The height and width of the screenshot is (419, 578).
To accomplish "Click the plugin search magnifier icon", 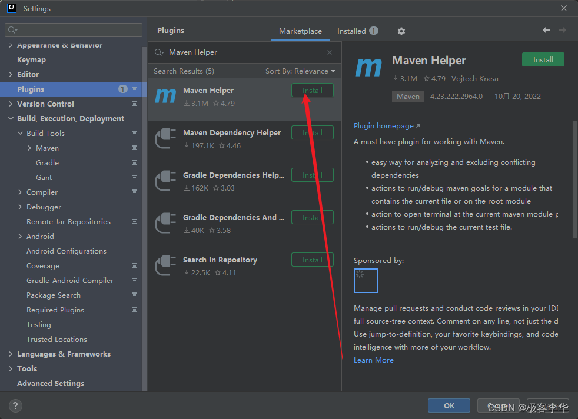I will pyautogui.click(x=160, y=52).
